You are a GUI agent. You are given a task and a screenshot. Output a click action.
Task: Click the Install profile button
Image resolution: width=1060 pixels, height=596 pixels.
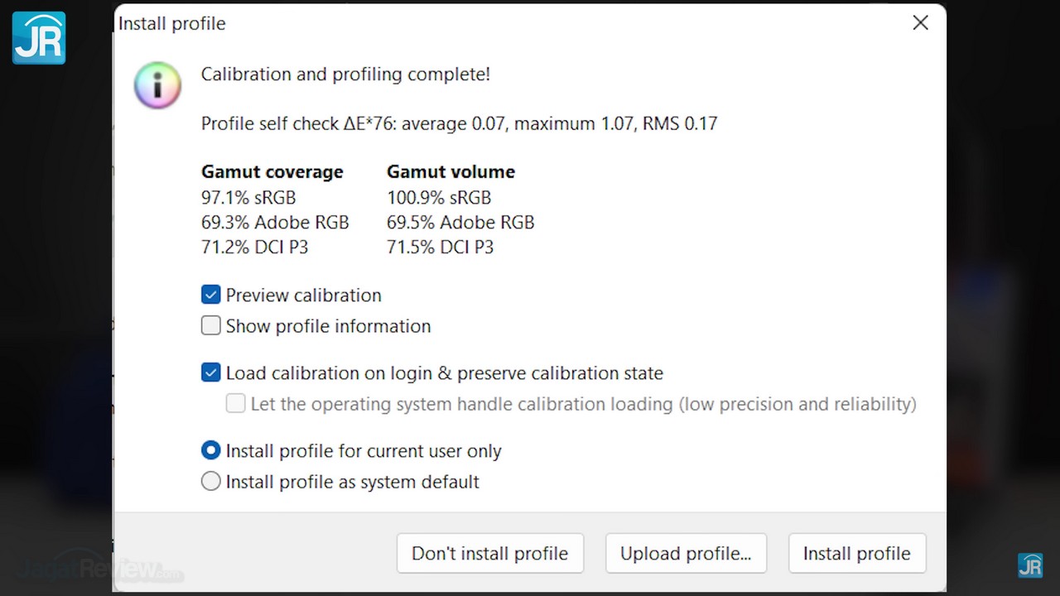coord(856,553)
